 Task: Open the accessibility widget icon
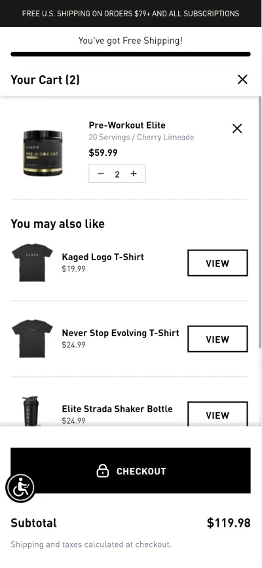pos(20,488)
